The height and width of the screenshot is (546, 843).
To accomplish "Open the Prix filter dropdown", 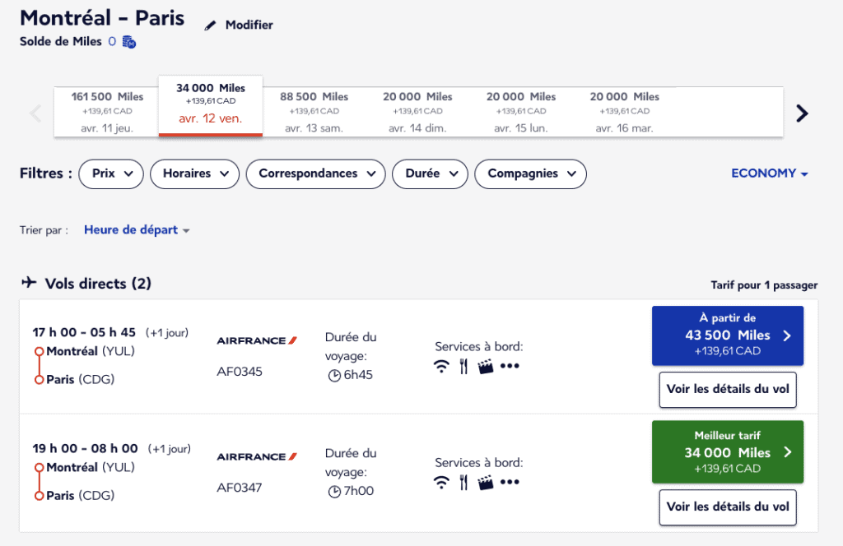I will [x=110, y=174].
